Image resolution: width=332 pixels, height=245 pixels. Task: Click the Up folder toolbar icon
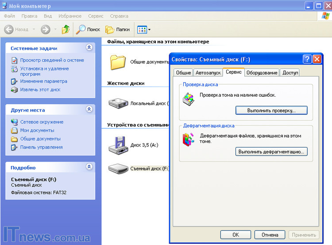coord(66,30)
